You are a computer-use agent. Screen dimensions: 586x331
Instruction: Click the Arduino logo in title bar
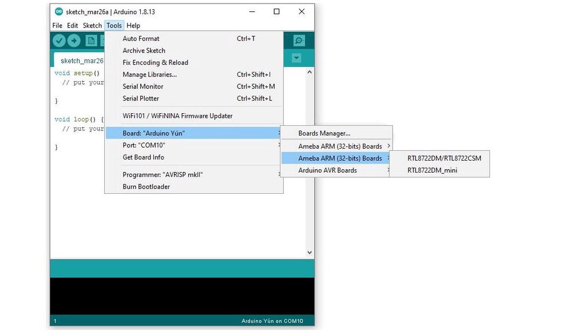59,11
